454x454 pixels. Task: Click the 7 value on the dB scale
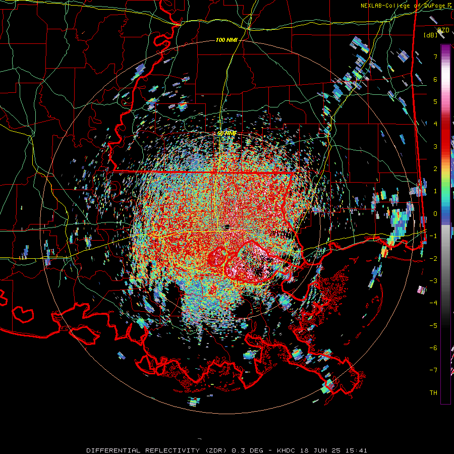(x=435, y=56)
